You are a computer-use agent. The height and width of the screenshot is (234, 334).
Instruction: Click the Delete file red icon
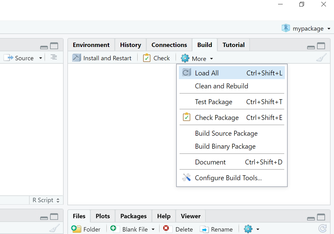167,229
